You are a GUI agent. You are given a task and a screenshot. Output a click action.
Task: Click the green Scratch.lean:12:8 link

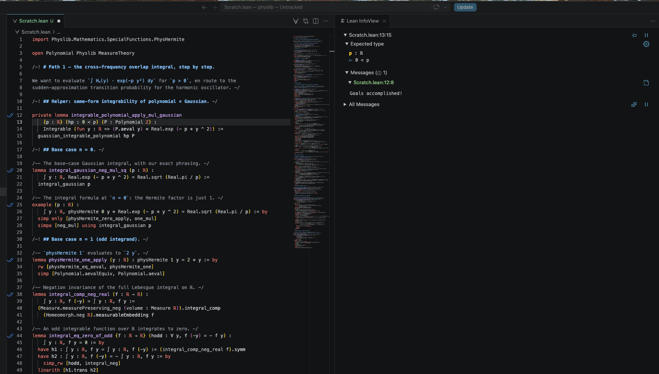click(x=374, y=83)
